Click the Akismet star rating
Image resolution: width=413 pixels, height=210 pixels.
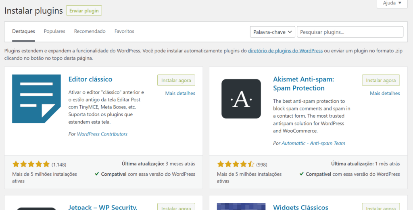point(236,164)
